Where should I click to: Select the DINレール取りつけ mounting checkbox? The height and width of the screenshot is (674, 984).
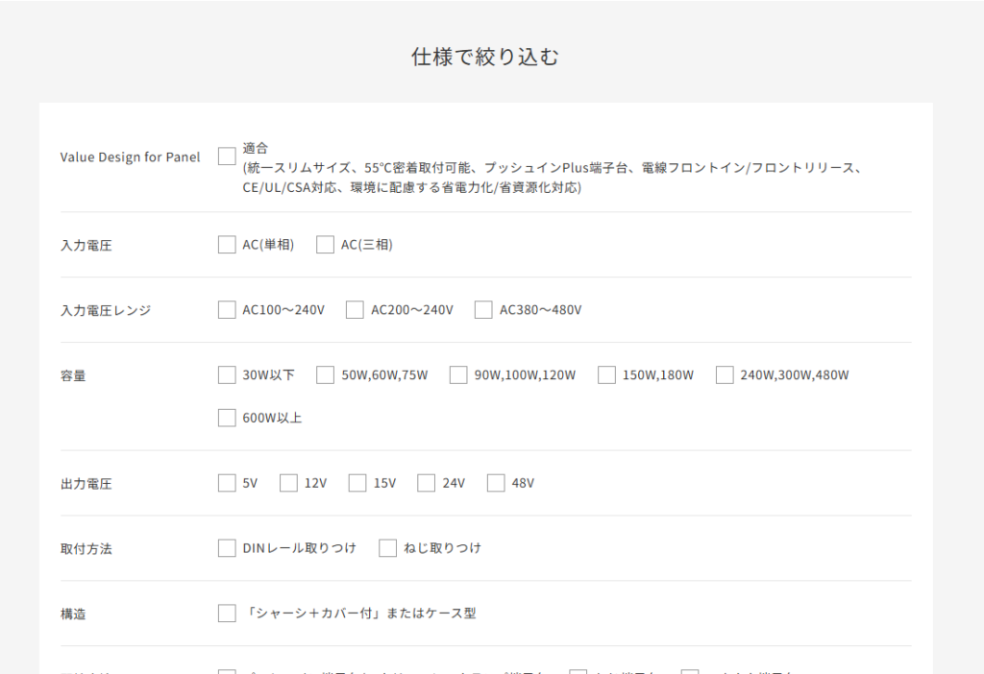(227, 548)
